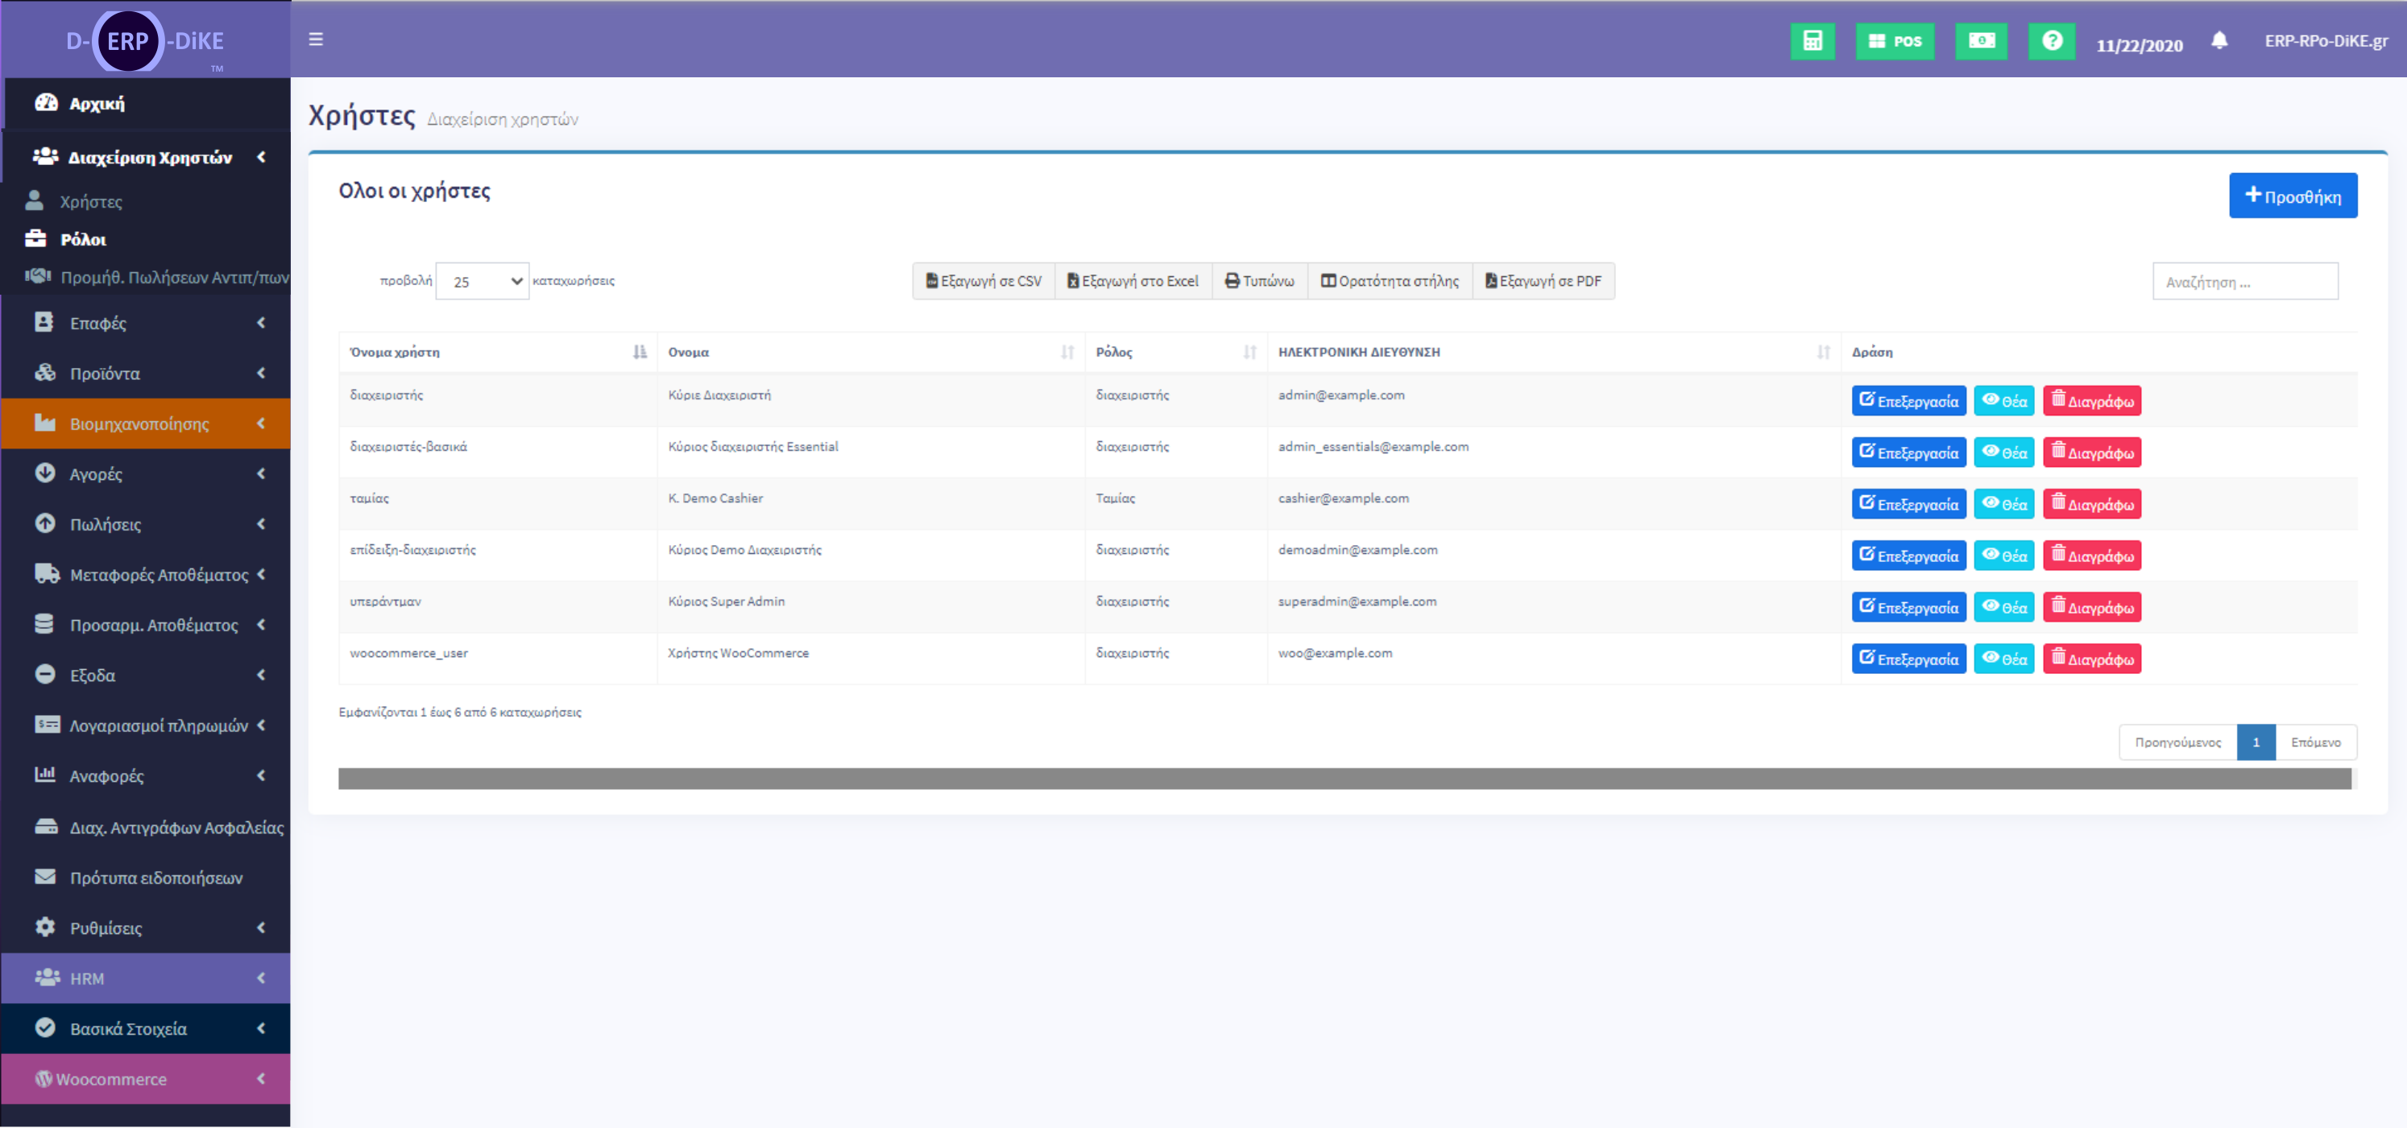Sort by Όνομα χρήστη column sort icon

[639, 352]
